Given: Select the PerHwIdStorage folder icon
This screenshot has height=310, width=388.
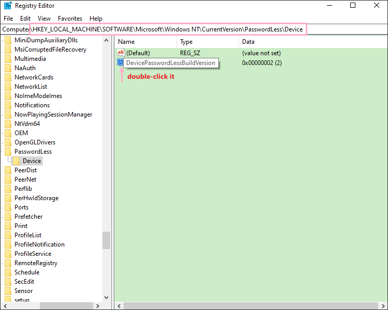Looking at the screenshot, I should click(8, 198).
